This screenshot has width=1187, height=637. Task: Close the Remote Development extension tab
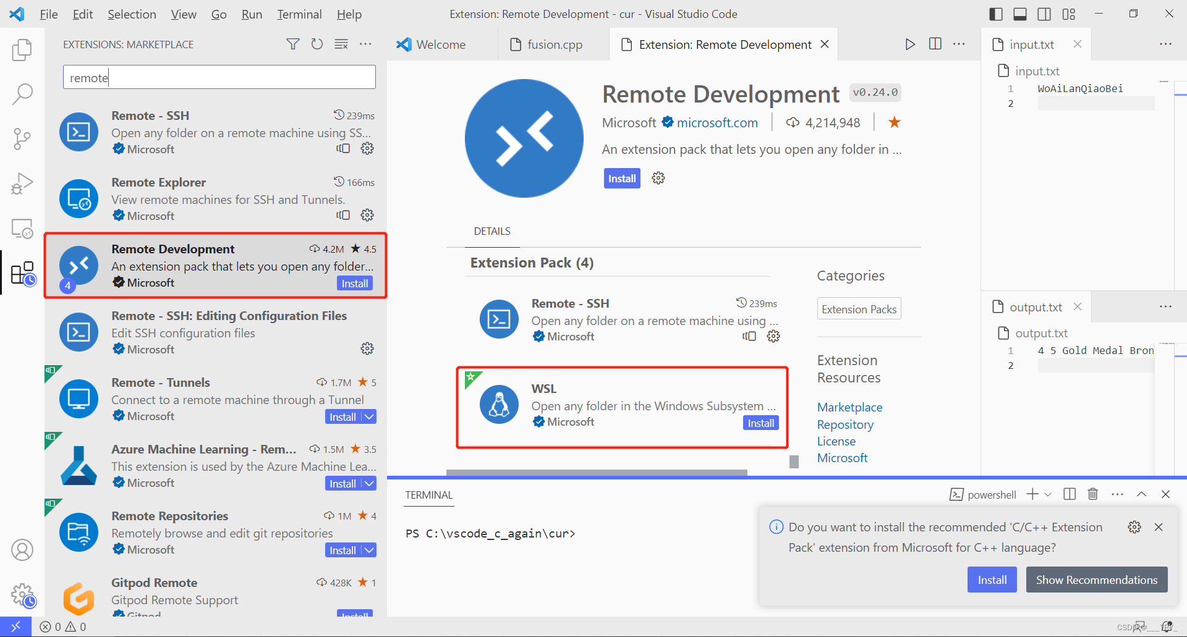[825, 44]
